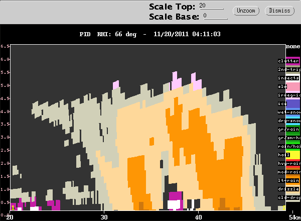Edit the Scale Top input field
This screenshot has width=301, height=221.
click(x=211, y=6)
